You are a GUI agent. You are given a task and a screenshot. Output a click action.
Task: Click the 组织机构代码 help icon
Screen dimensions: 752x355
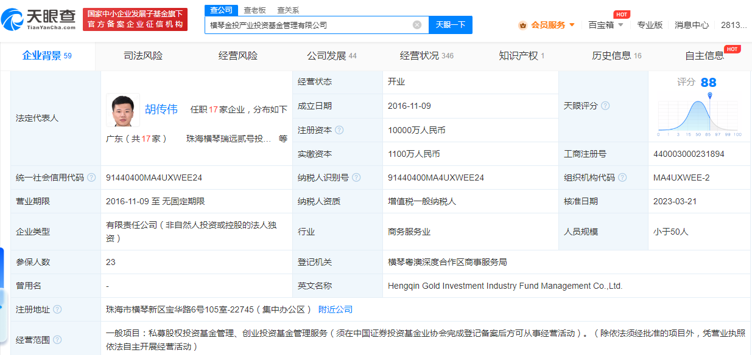pyautogui.click(x=622, y=177)
